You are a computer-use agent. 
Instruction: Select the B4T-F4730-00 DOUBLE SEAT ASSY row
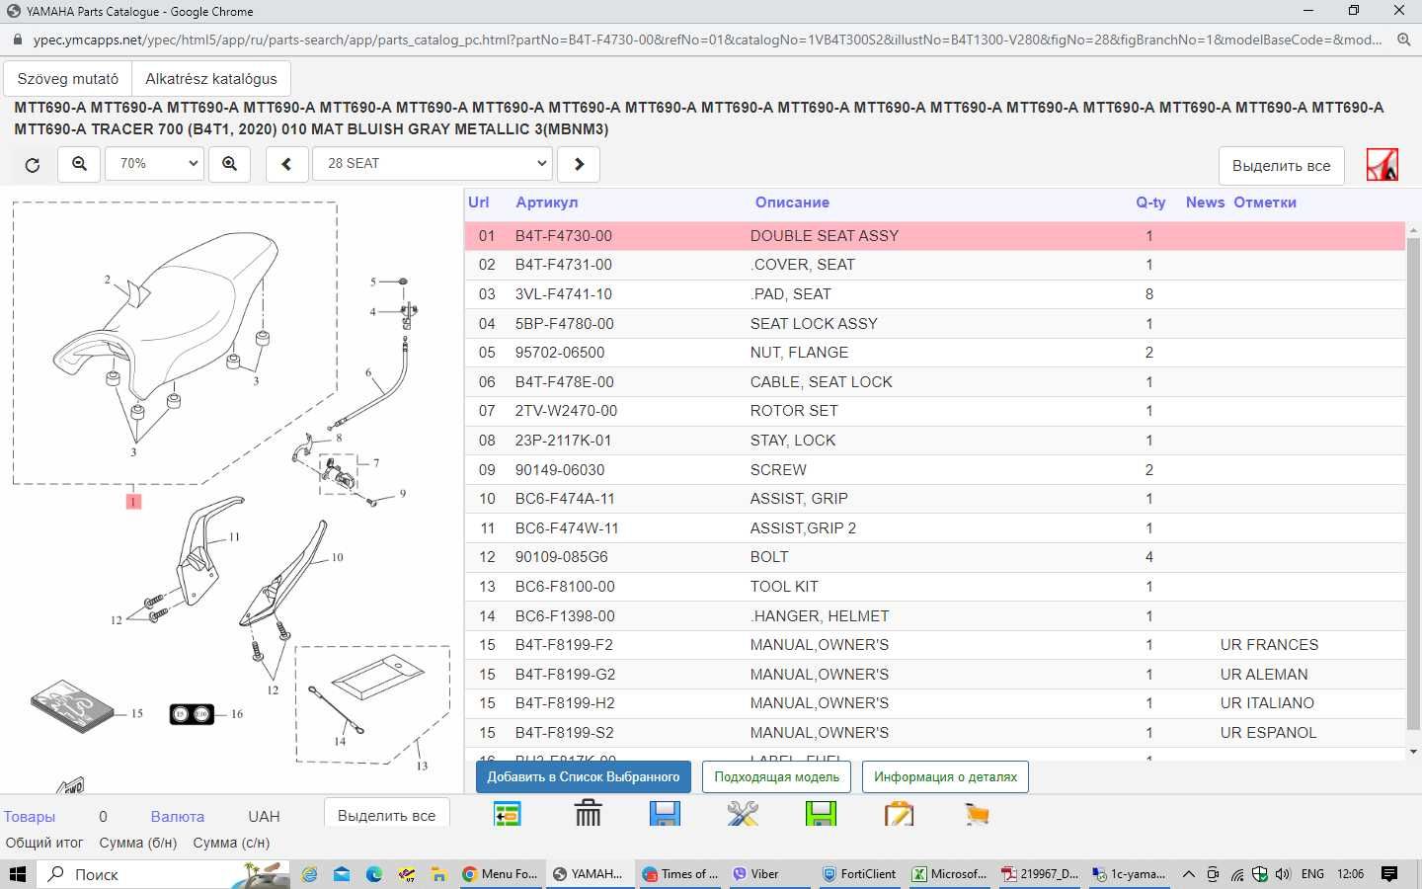tap(934, 236)
